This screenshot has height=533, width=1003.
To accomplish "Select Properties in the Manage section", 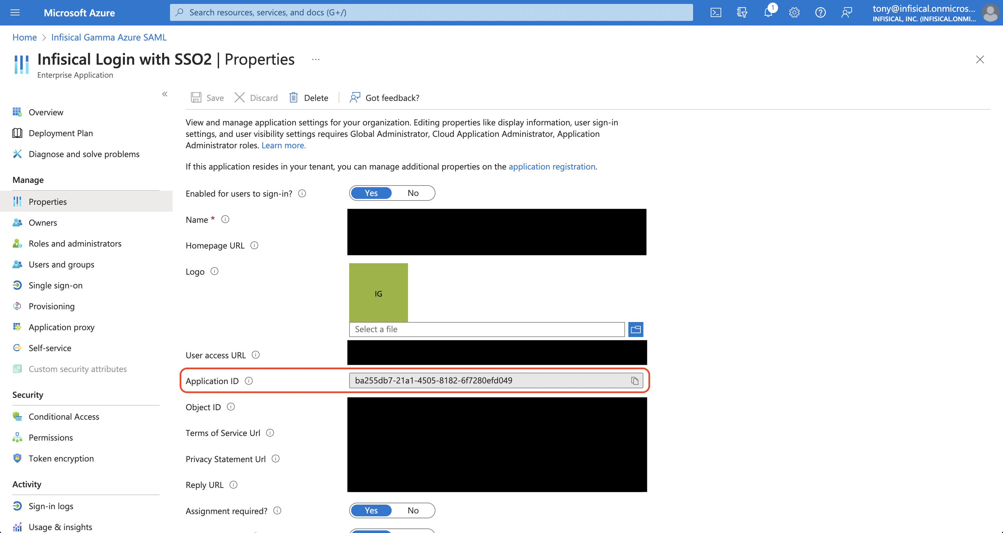I will (86, 202).
